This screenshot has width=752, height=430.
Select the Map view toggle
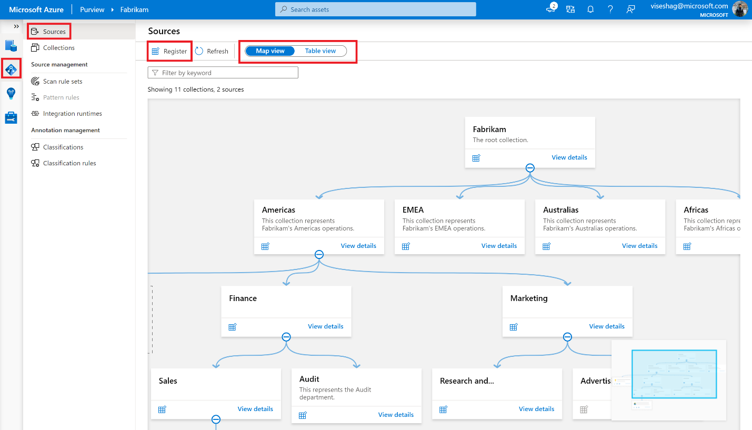[270, 51]
